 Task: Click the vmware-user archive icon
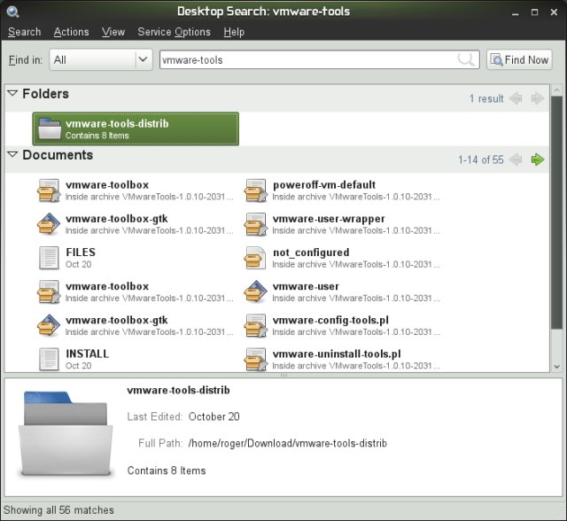pyautogui.click(x=256, y=292)
